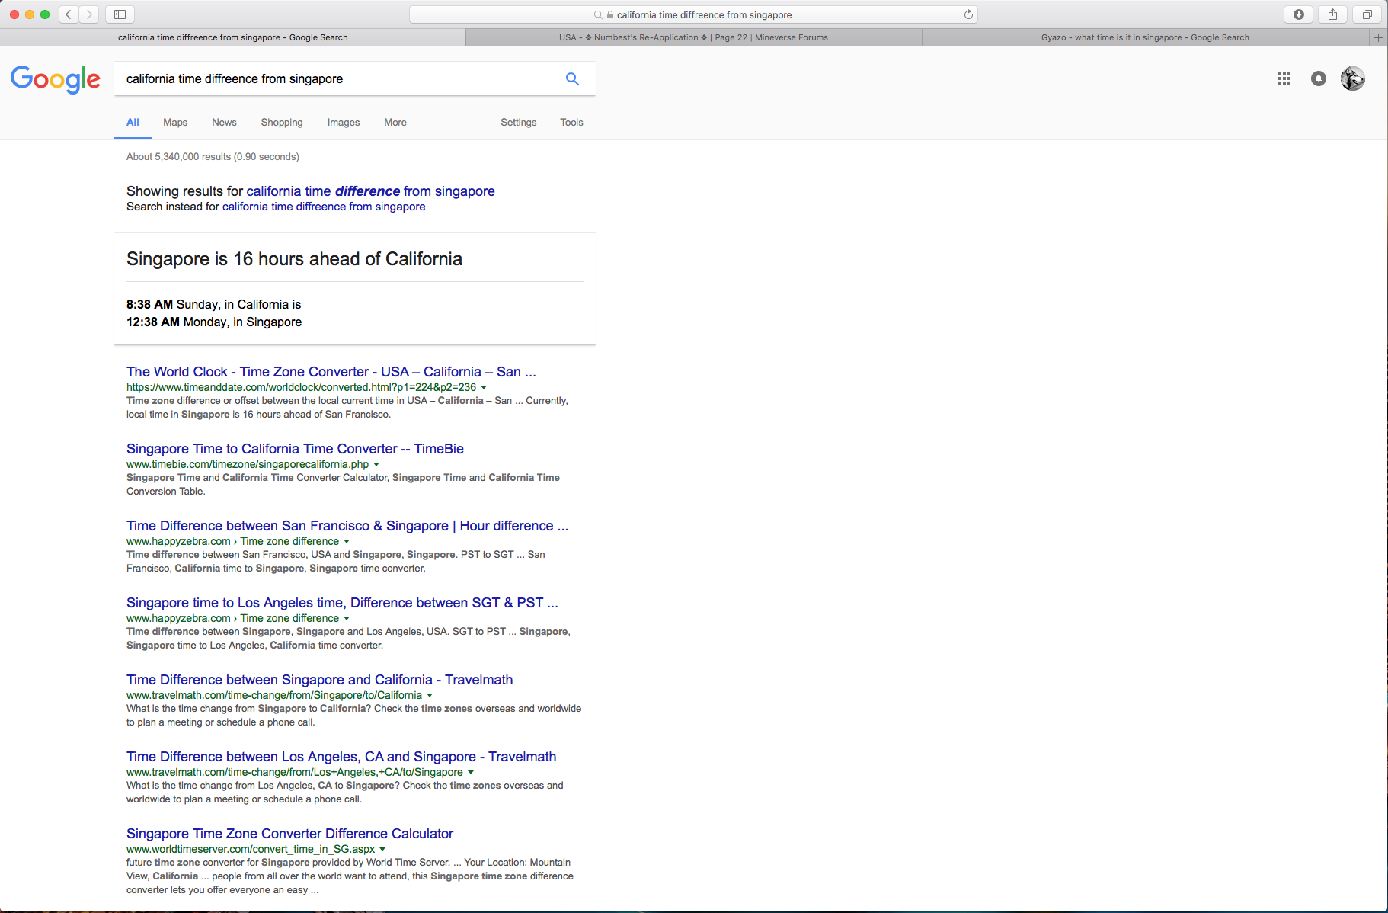
Task: Search instead for the original misspelled query
Action: pyautogui.click(x=324, y=207)
